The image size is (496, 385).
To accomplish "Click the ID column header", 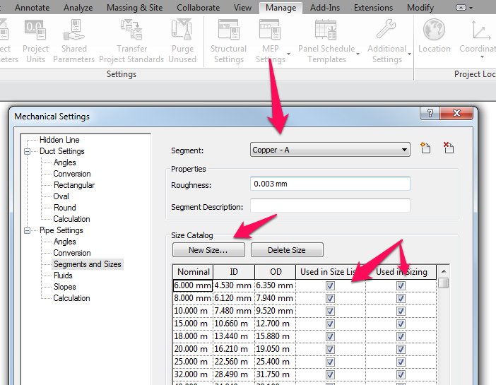I will [x=234, y=272].
